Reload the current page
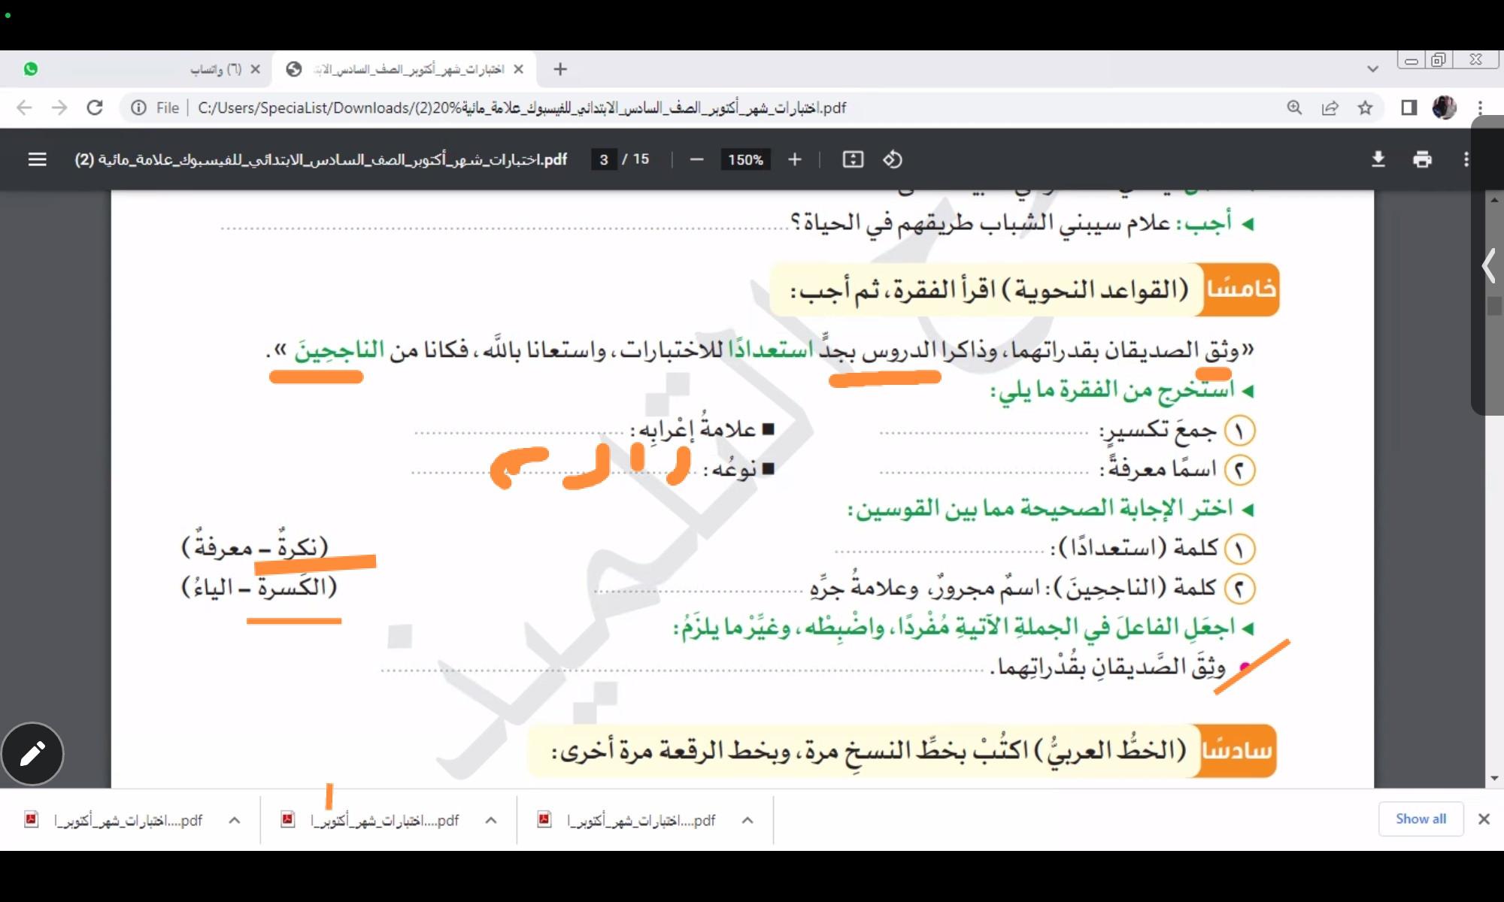Image resolution: width=1504 pixels, height=902 pixels. [95, 107]
